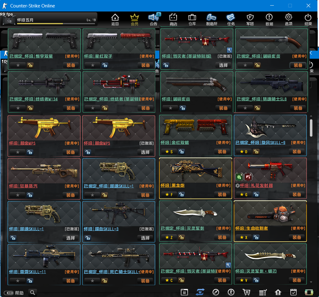Open the 公告 announcements speaker icon
This screenshot has height=297, width=319.
pos(154,20)
